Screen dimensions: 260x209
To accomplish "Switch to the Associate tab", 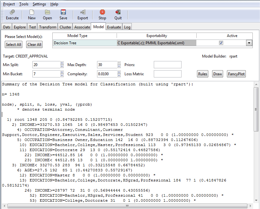I will (82, 27).
